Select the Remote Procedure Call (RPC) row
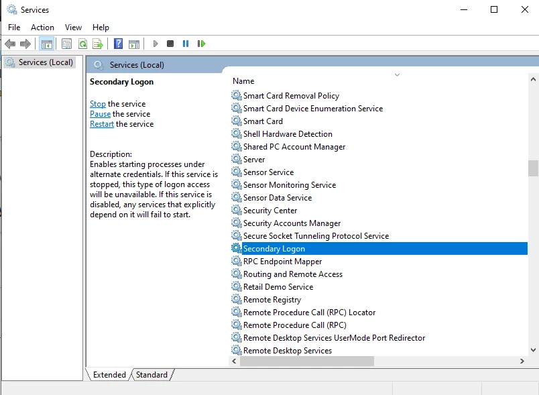 pyautogui.click(x=379, y=325)
